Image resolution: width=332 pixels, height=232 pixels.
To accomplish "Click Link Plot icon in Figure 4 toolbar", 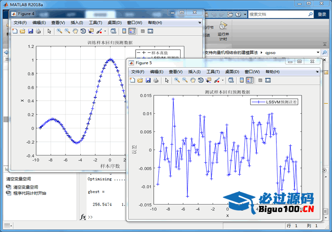I will (113, 31).
